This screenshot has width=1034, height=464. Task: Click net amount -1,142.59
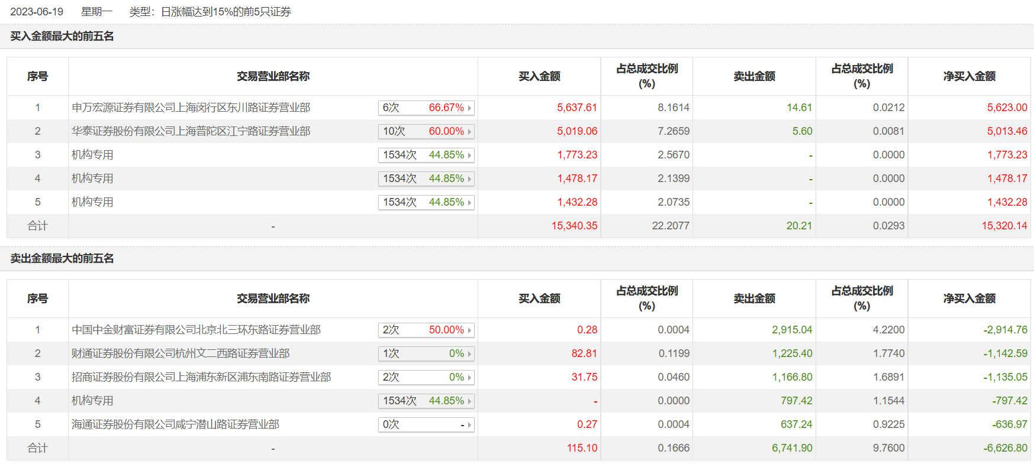1006,353
